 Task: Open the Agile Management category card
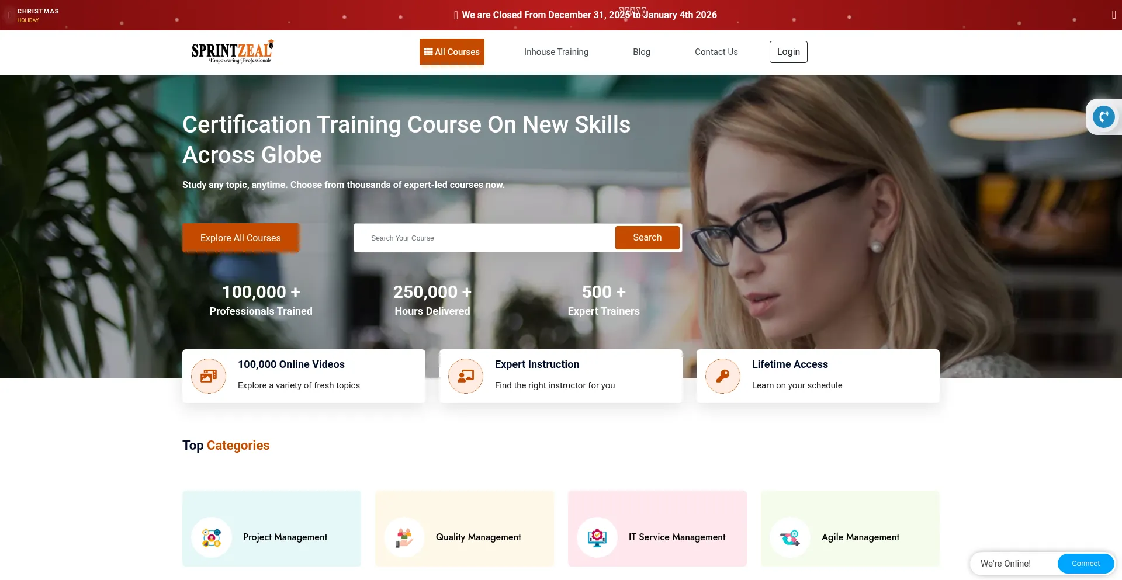point(860,537)
